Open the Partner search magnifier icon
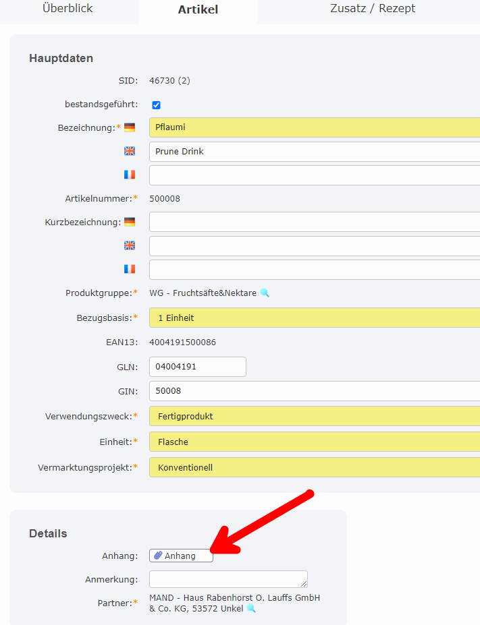This screenshot has height=625, width=480. pyautogui.click(x=251, y=608)
